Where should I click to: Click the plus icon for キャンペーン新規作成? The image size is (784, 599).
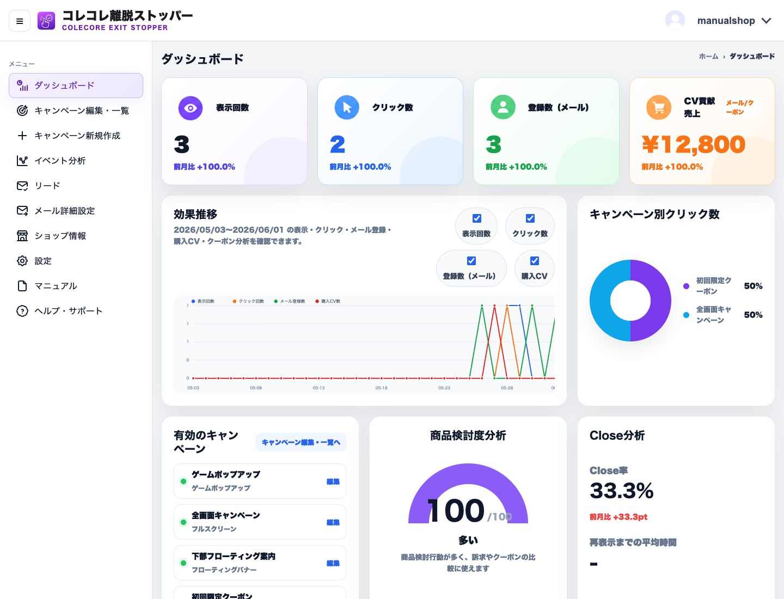[x=22, y=136]
